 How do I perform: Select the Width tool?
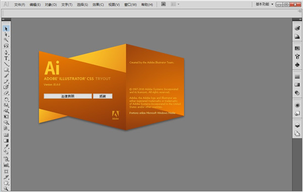tap(6, 111)
